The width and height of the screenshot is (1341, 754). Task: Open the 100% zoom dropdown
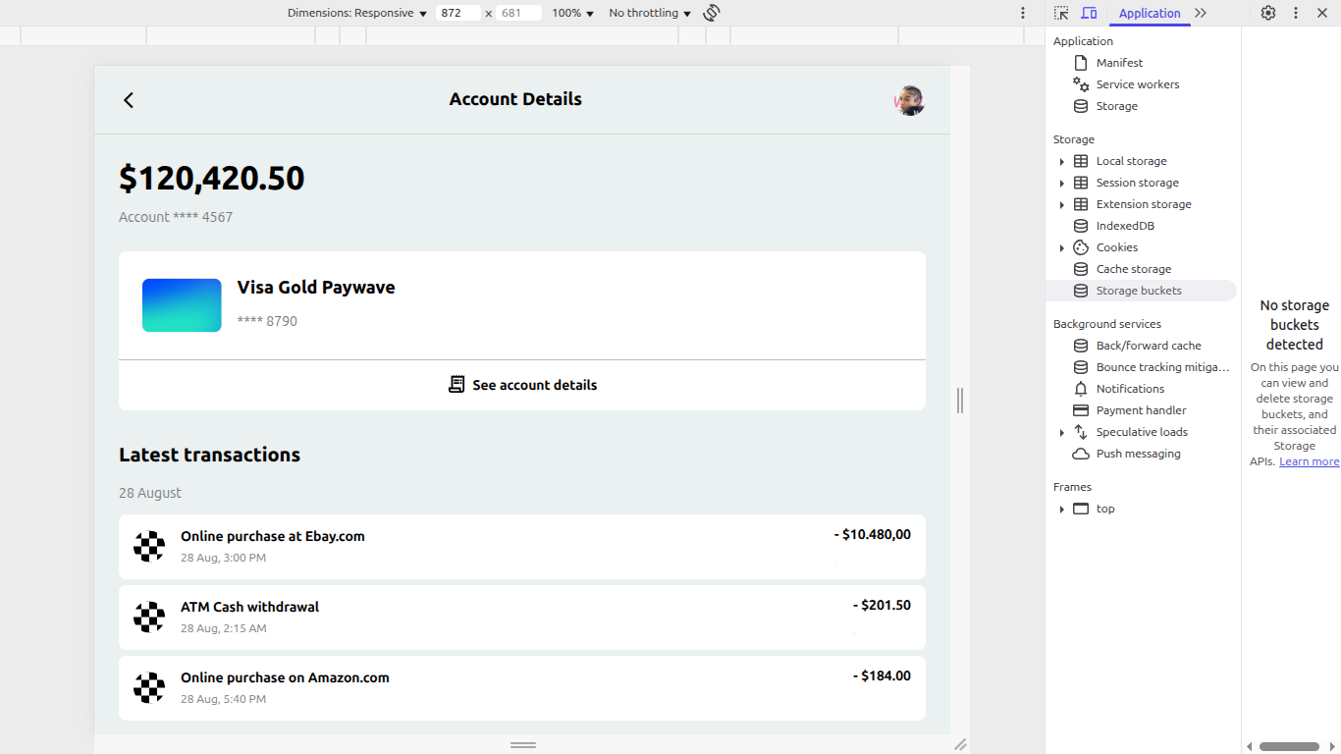pyautogui.click(x=572, y=13)
